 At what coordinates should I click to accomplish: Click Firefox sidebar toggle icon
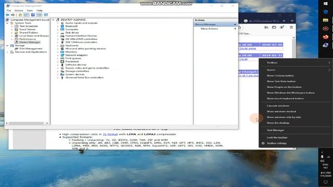274,28
